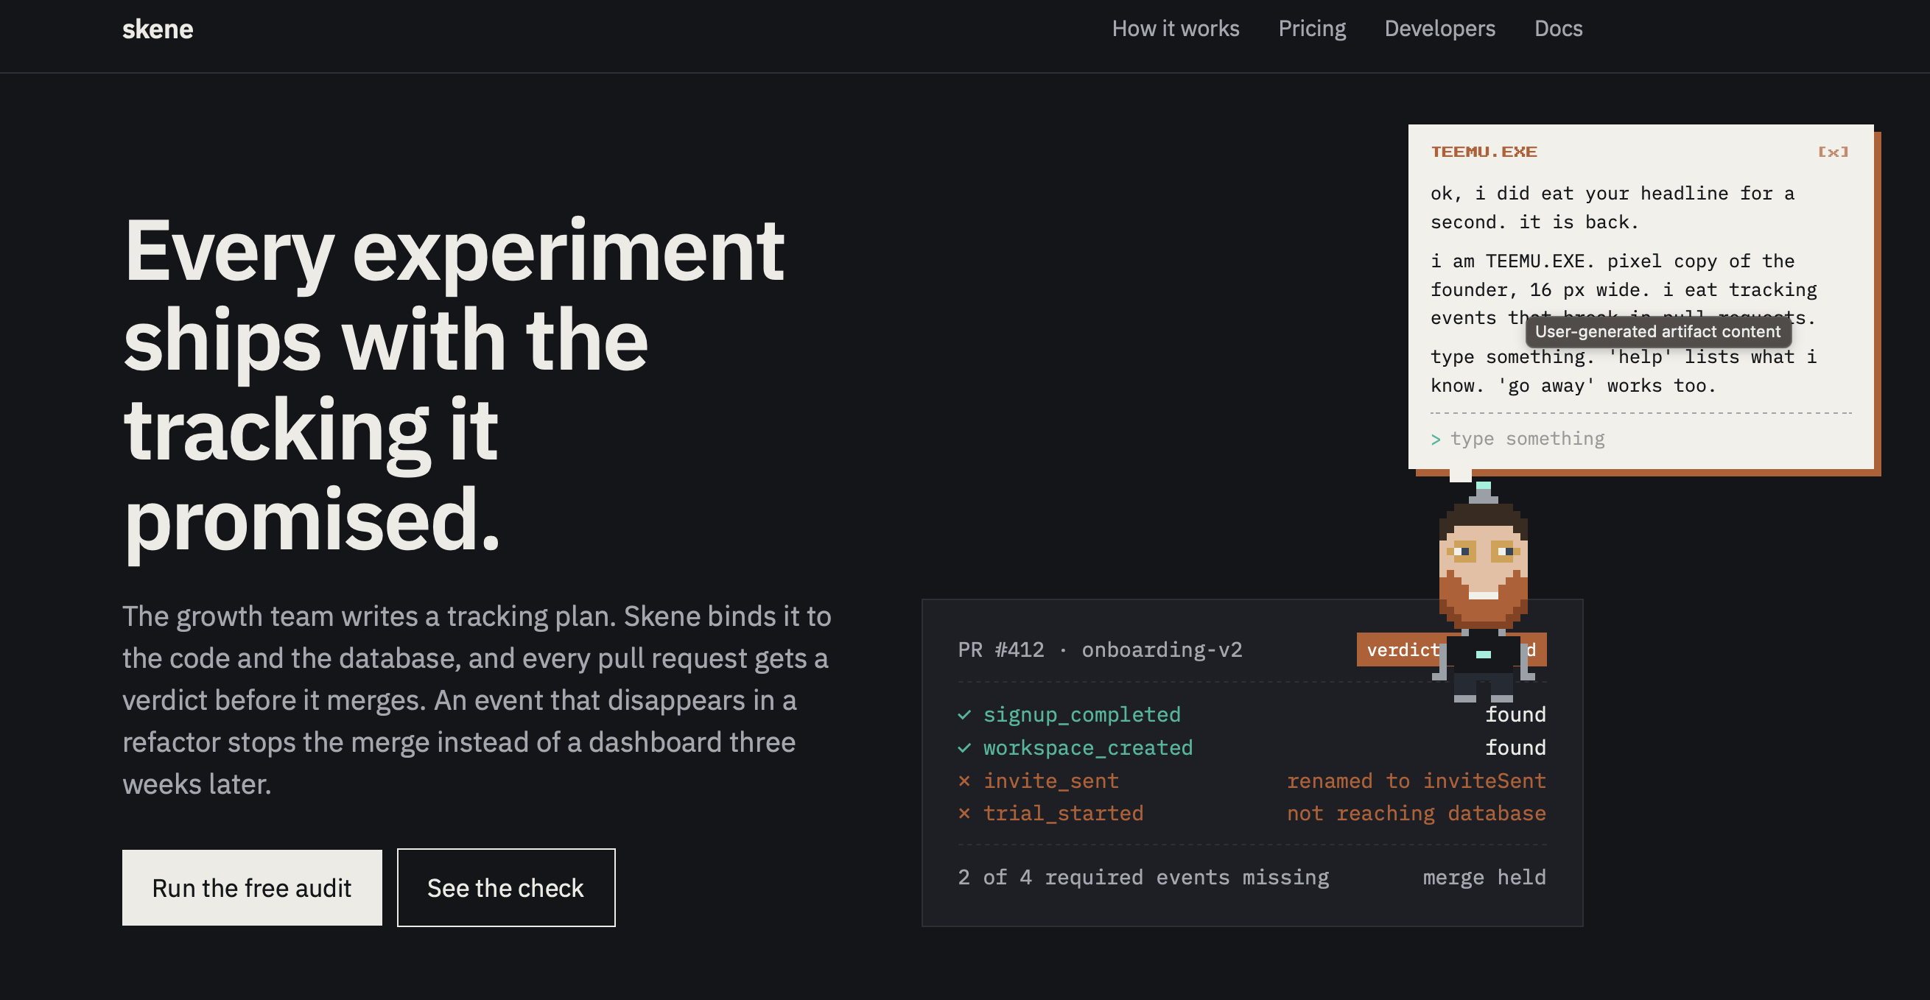Click 'found' status next to workspace_created
Screen dimensions: 1930x1000
tap(1515, 747)
